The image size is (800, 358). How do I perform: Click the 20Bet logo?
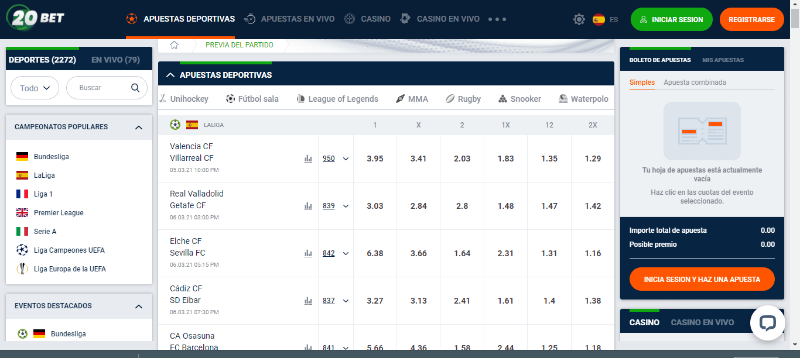[x=35, y=18]
